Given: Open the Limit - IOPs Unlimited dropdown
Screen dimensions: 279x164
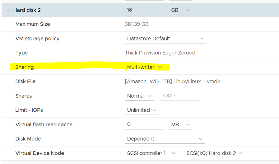Looking at the screenshot, I should tap(141, 110).
